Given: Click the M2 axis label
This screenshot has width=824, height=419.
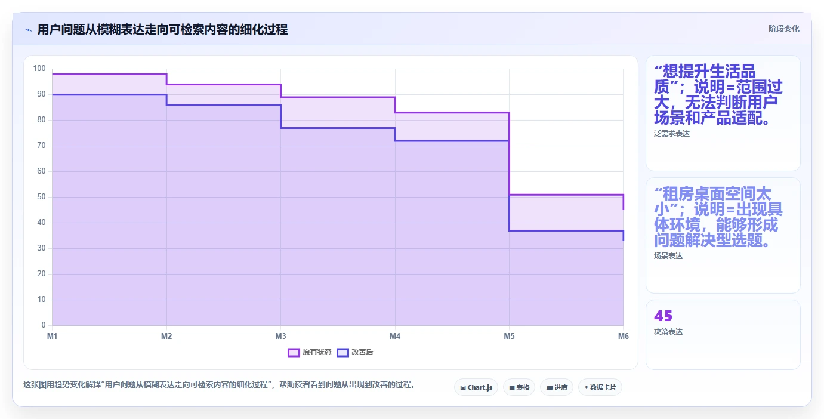Looking at the screenshot, I should pyautogui.click(x=166, y=337).
